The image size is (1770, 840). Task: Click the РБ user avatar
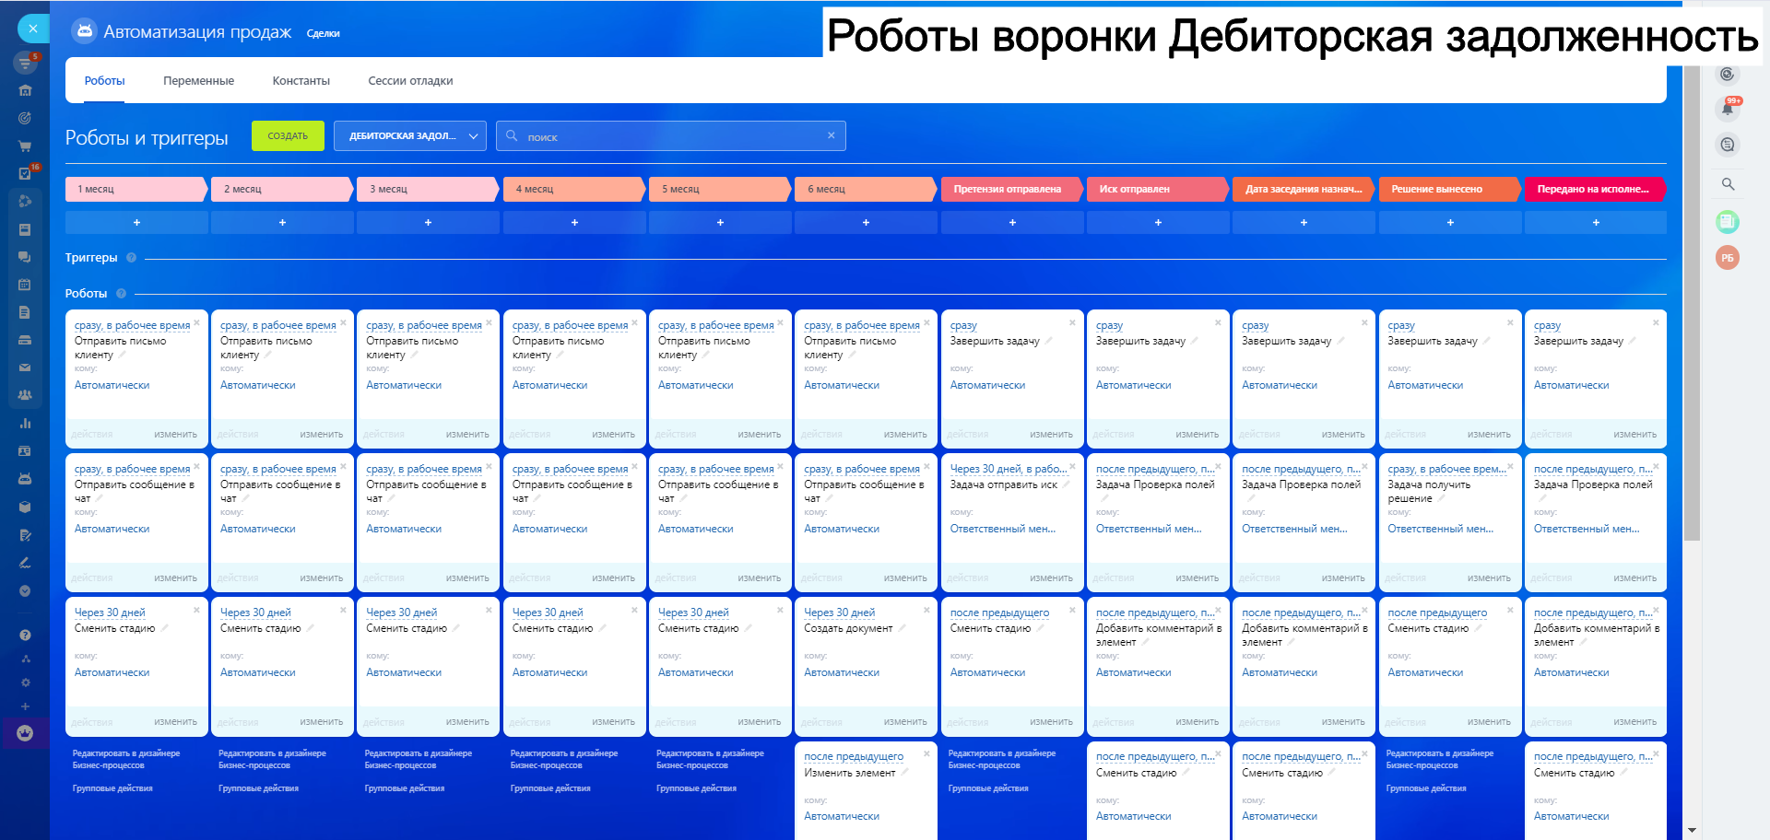coord(1727,258)
